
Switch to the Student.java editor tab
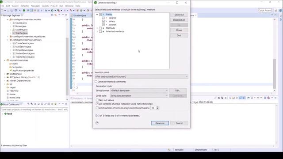pos(80,15)
